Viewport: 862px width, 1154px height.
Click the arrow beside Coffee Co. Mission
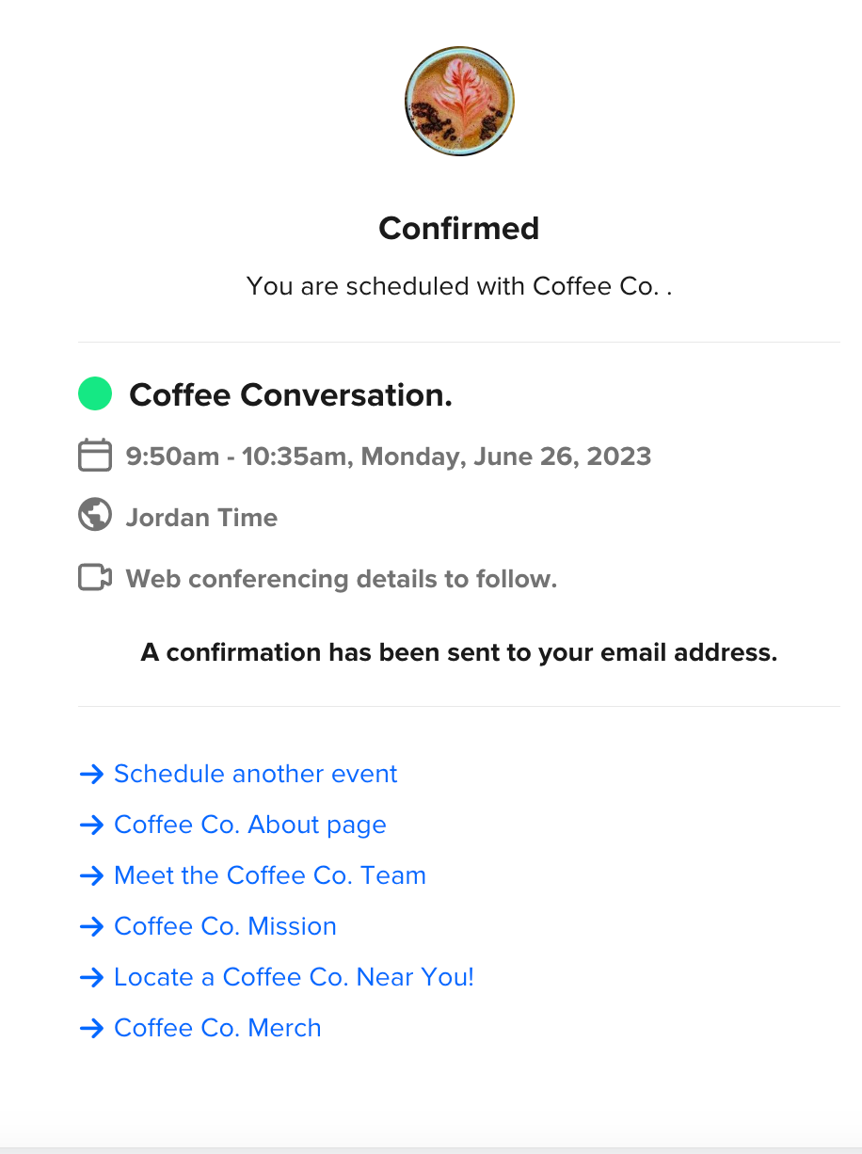(x=91, y=926)
